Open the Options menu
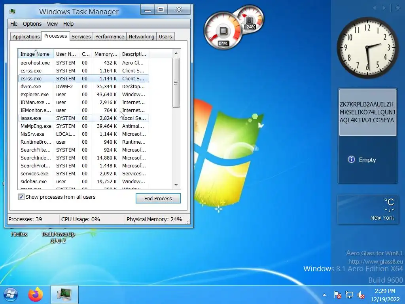The image size is (405, 304). pos(32,24)
